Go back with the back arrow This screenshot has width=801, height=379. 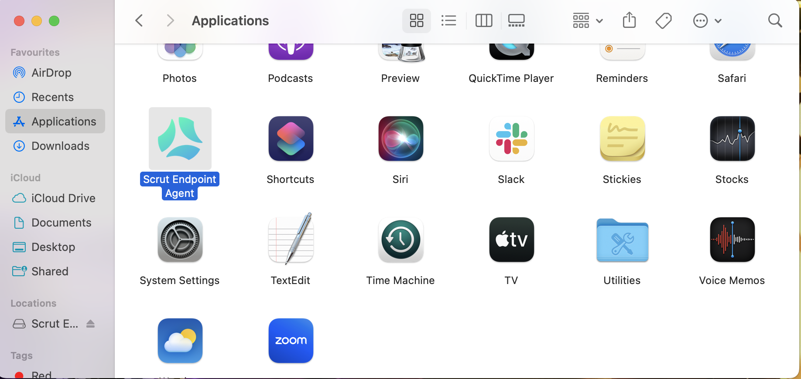tap(139, 20)
